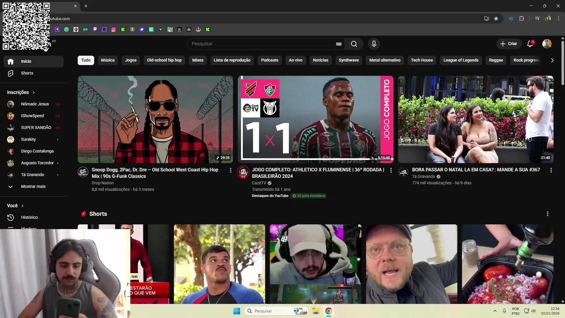
Task: Open the first purple Twitch bookmark
Action: coord(57,30)
